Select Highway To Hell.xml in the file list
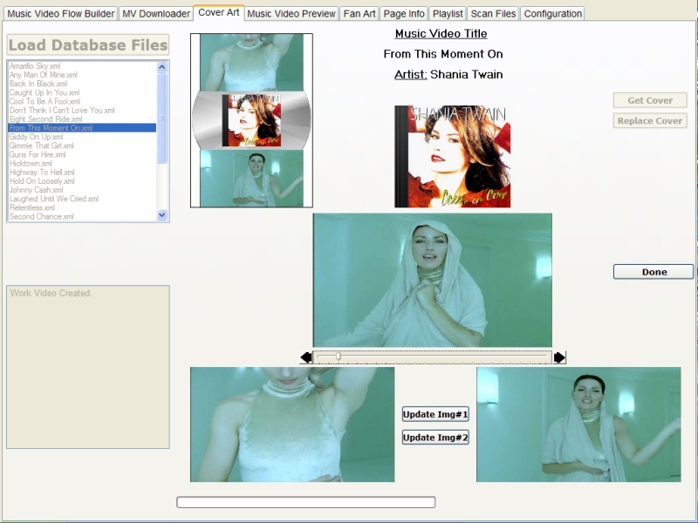698x523 pixels. click(42, 173)
